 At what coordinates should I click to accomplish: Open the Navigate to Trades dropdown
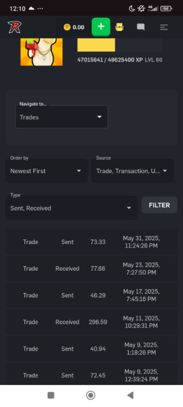(x=62, y=117)
